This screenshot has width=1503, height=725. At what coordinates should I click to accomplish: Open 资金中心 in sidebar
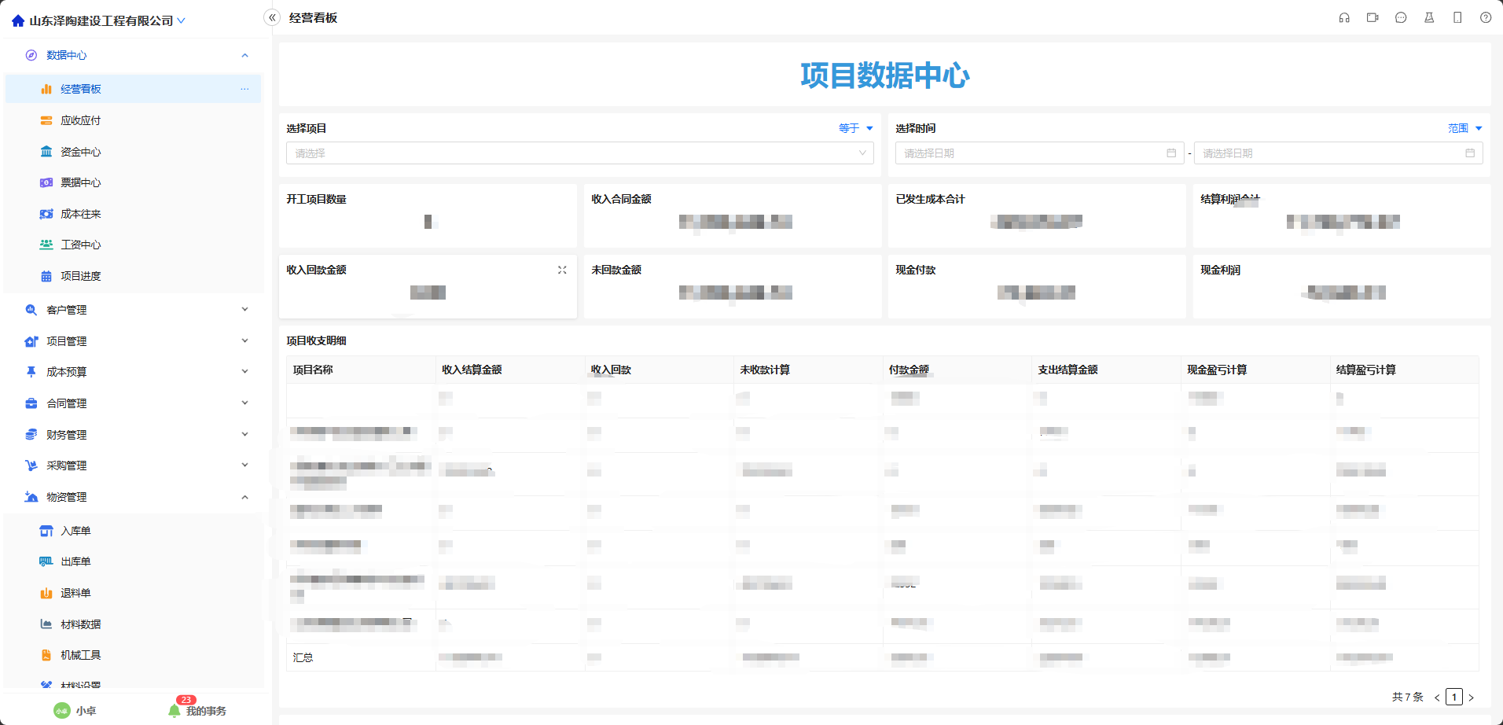pos(80,152)
